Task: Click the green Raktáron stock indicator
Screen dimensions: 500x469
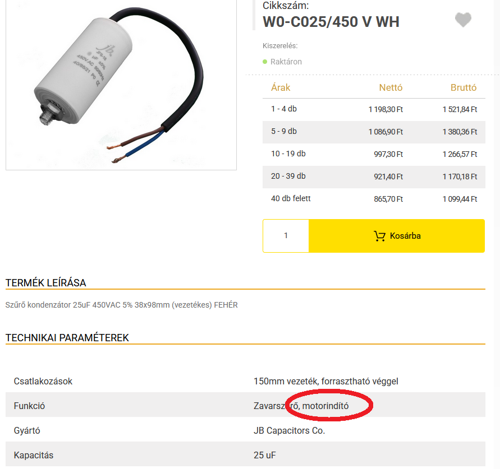Action: pyautogui.click(x=265, y=62)
